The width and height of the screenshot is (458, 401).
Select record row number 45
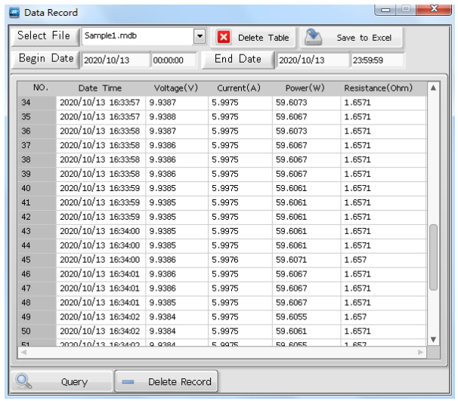pyautogui.click(x=35, y=259)
